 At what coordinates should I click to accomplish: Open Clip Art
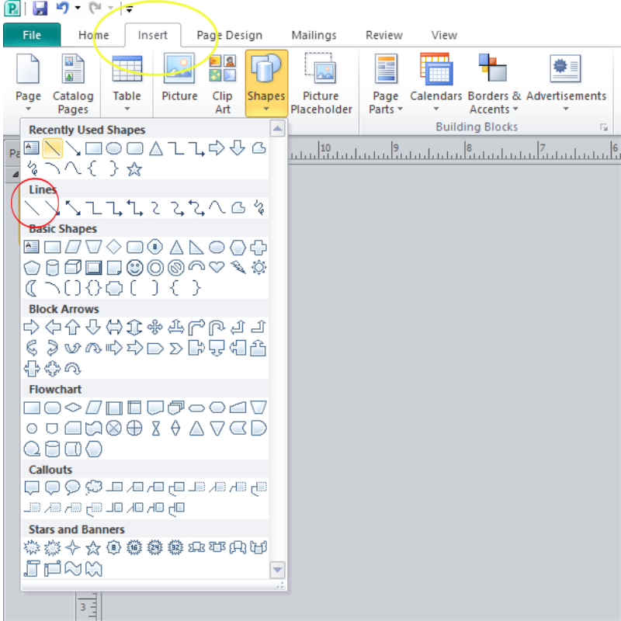click(223, 85)
